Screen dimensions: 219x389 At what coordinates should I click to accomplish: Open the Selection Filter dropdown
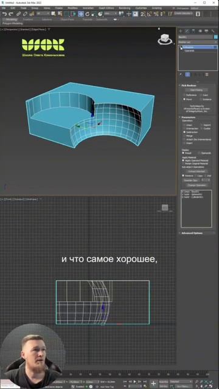tap(43, 14)
